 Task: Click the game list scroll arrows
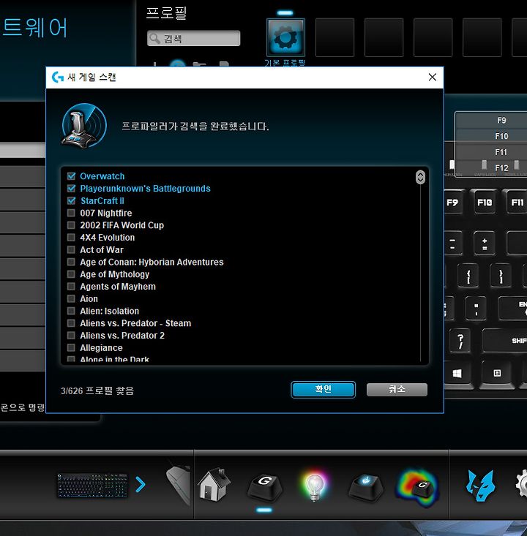tap(420, 177)
